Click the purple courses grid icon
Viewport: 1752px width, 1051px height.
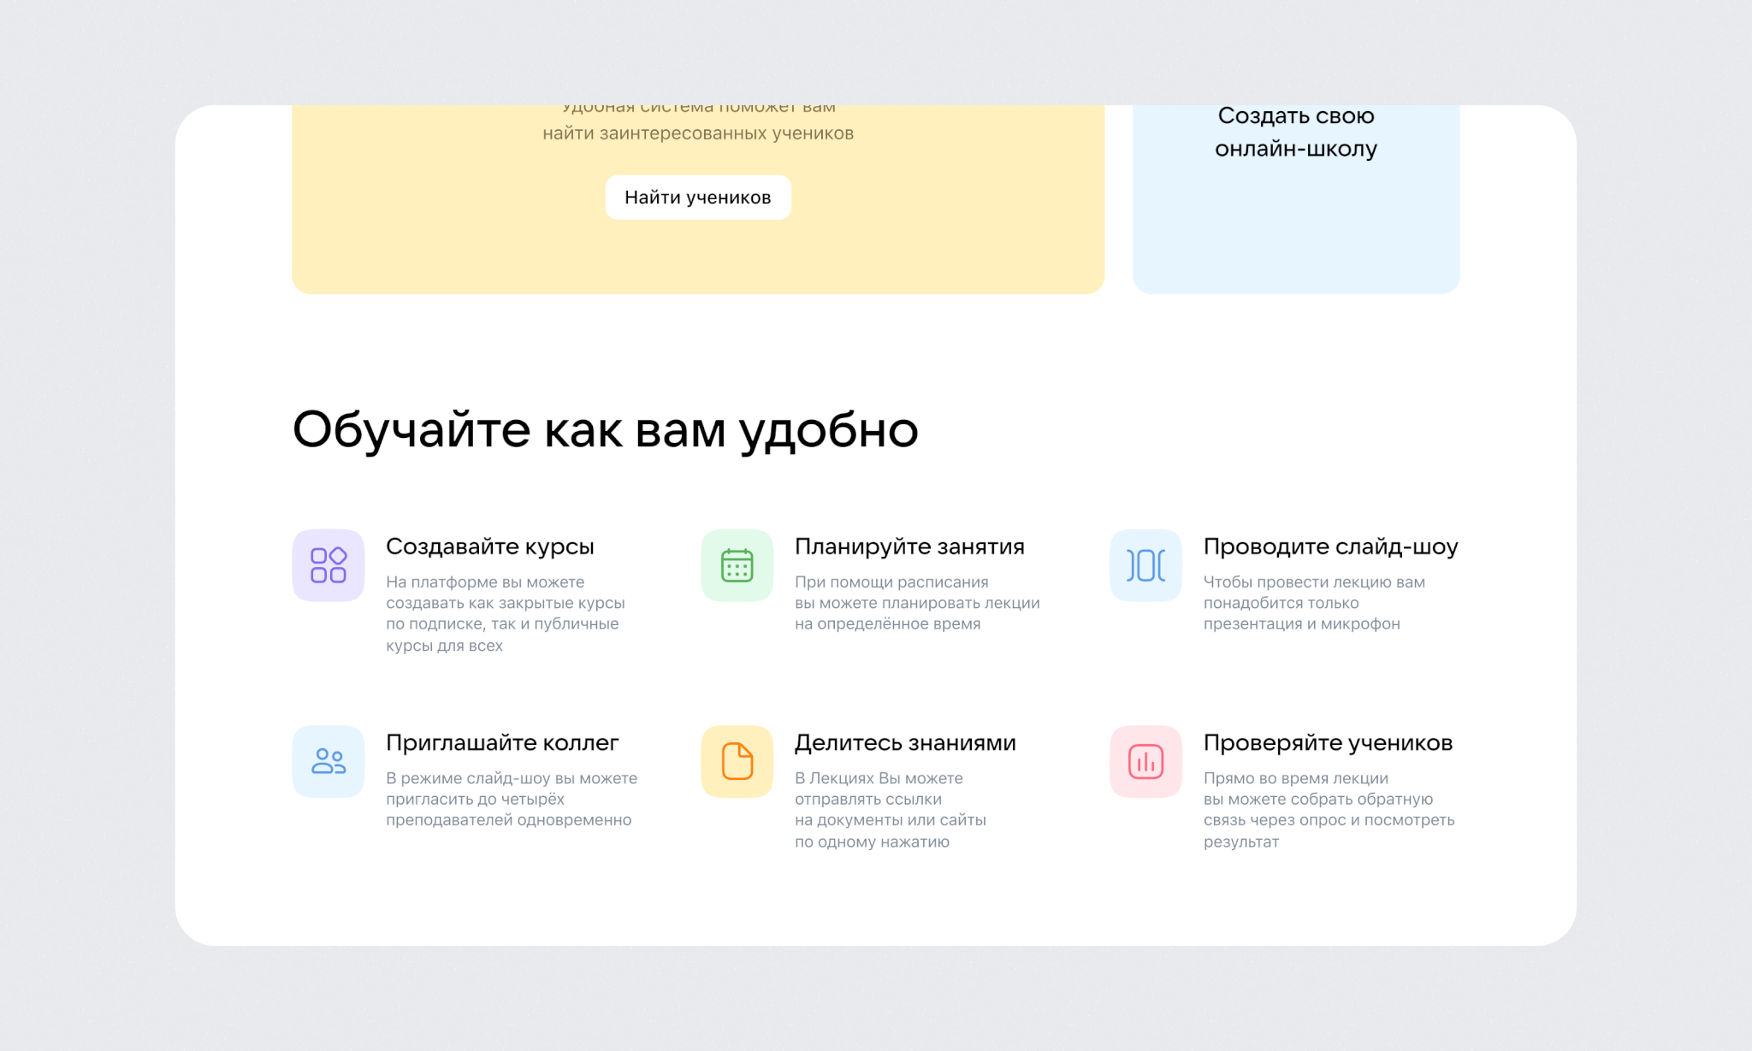pyautogui.click(x=328, y=565)
